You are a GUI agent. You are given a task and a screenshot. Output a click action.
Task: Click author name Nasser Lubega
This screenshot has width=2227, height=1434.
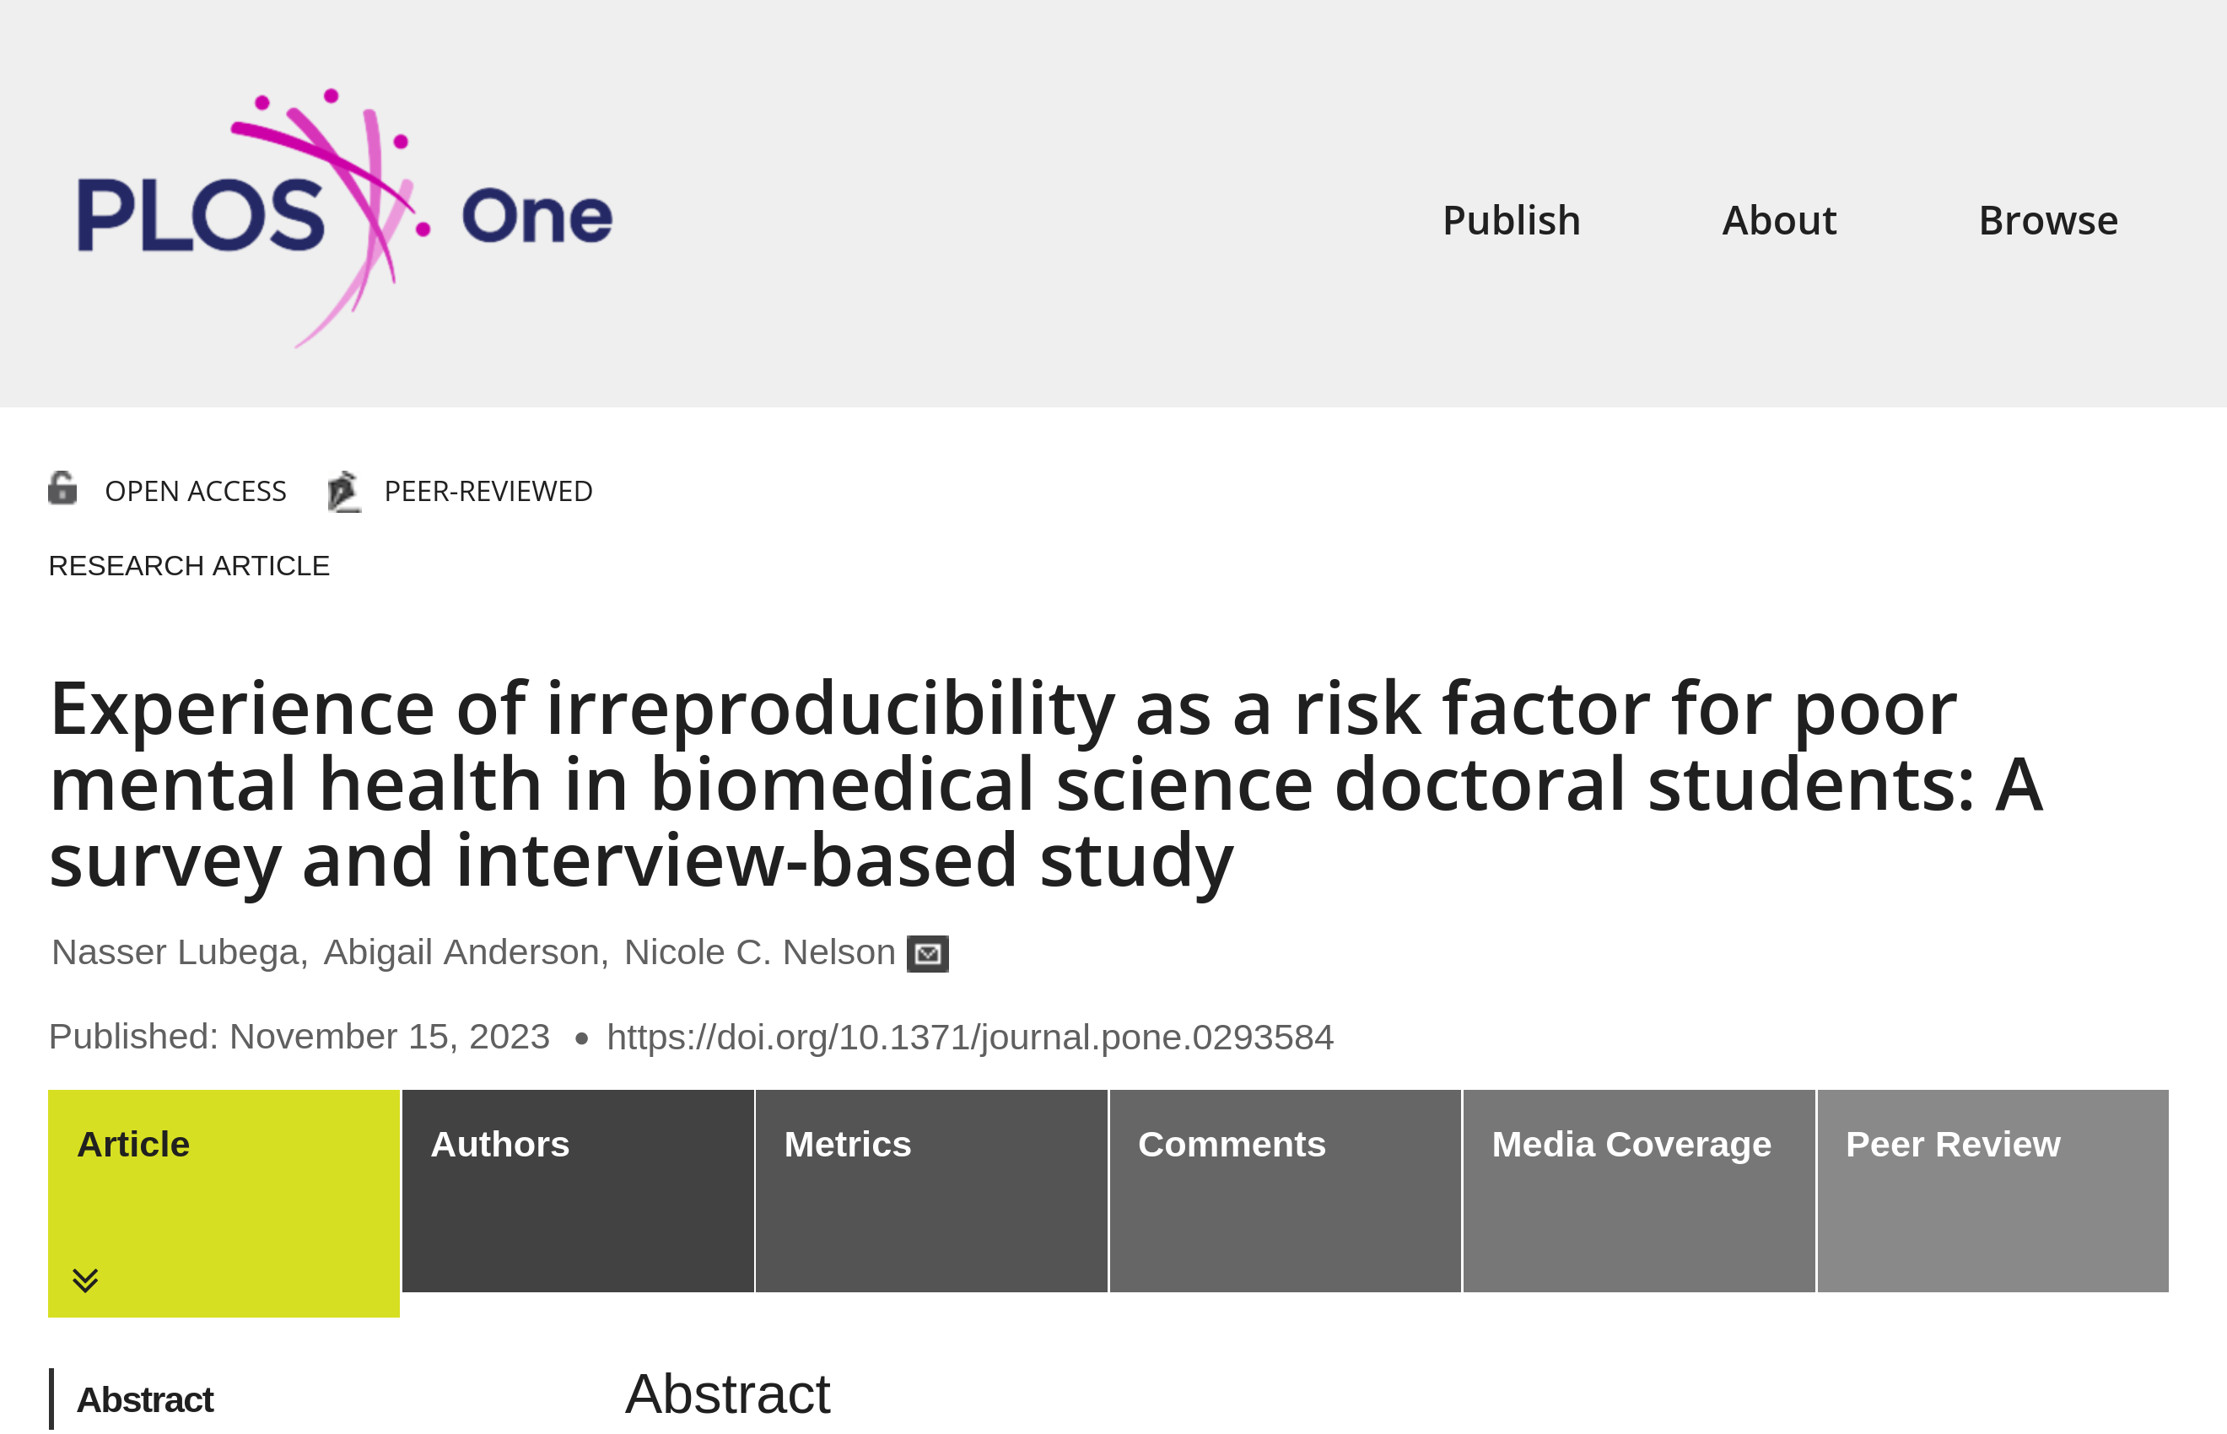175,952
